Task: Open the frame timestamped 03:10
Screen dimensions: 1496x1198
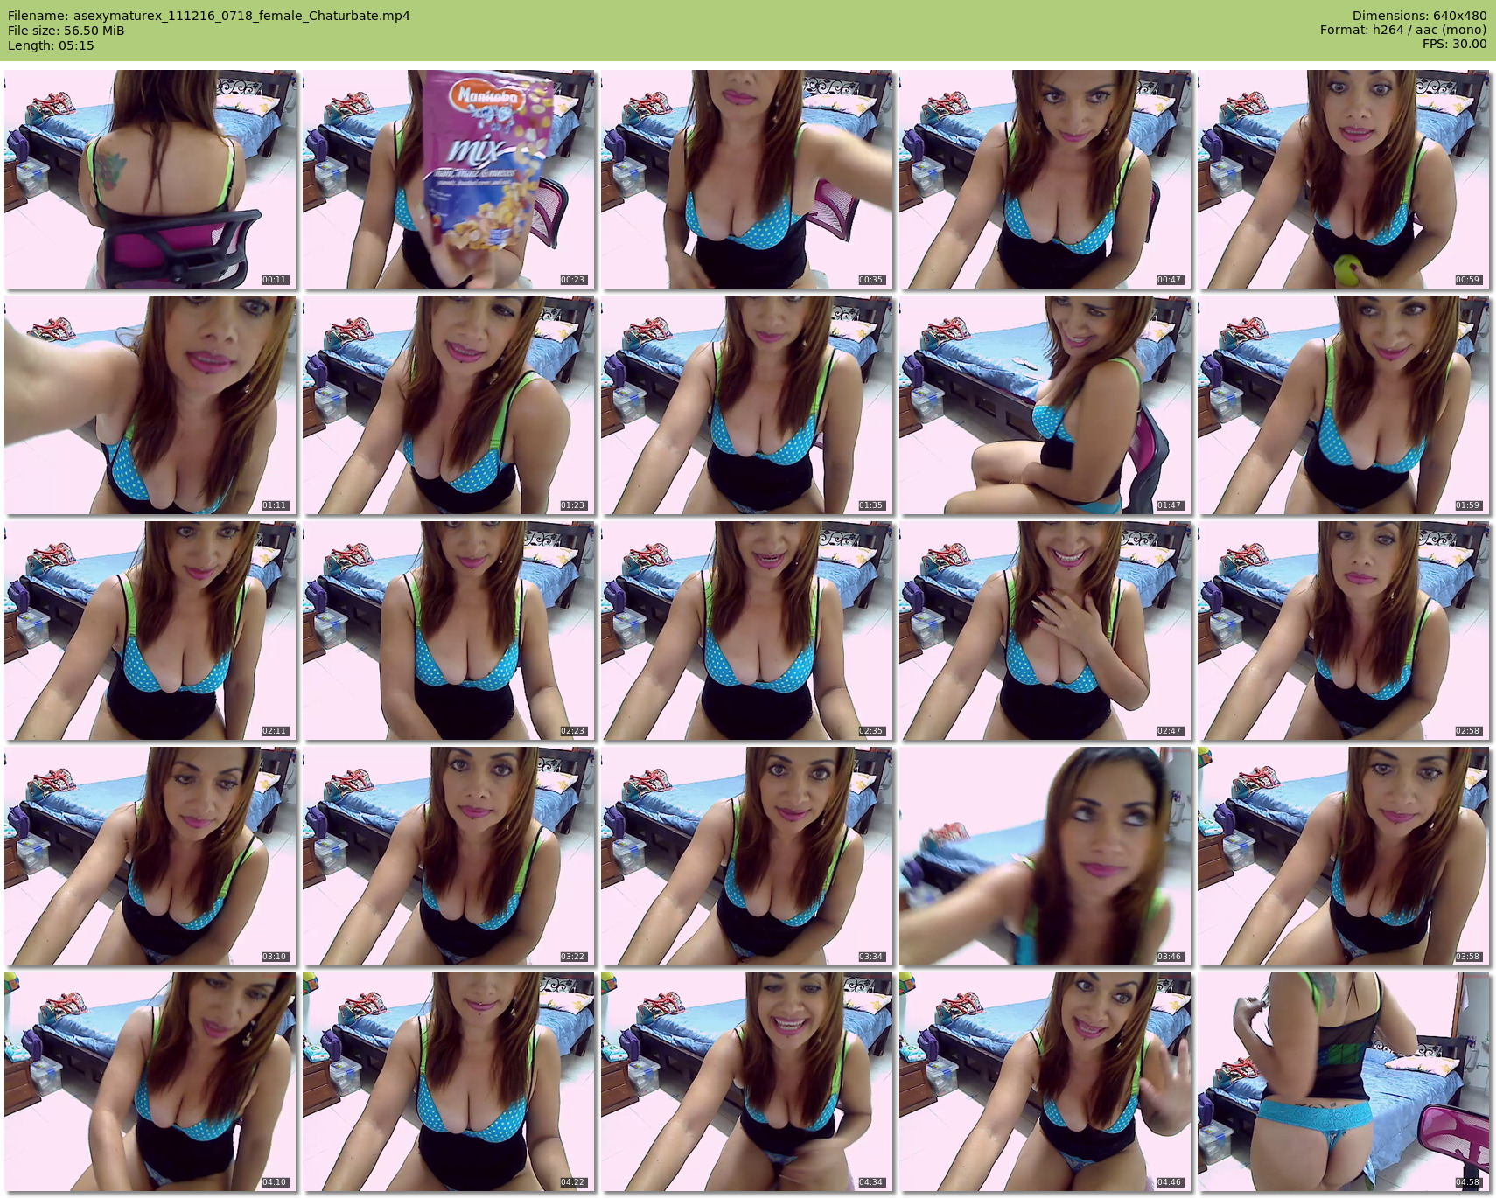Action: [150, 856]
